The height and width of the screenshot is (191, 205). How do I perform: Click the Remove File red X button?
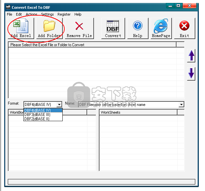79,28
